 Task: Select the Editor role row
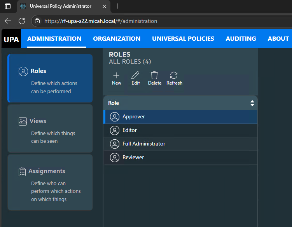pos(180,130)
